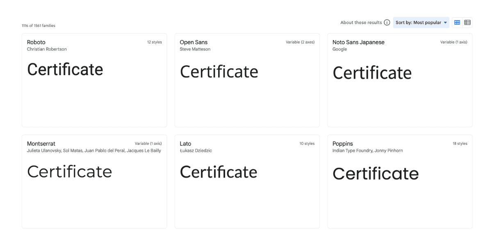The width and height of the screenshot is (492, 246).
Task: Open the Poppins font card
Action: pyautogui.click(x=400, y=182)
